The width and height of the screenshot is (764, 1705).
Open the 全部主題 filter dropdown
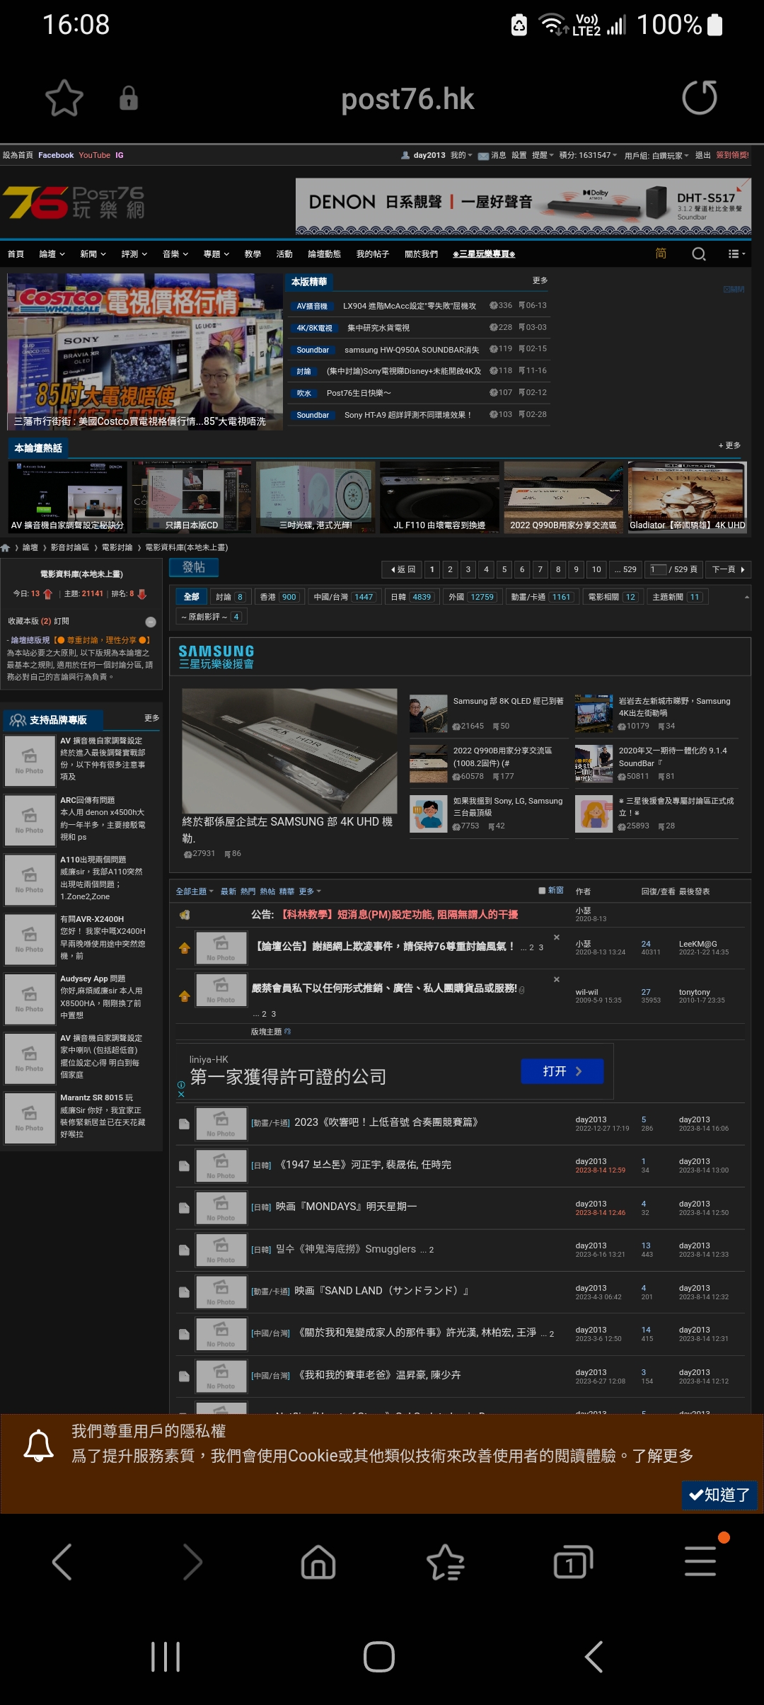(x=195, y=891)
